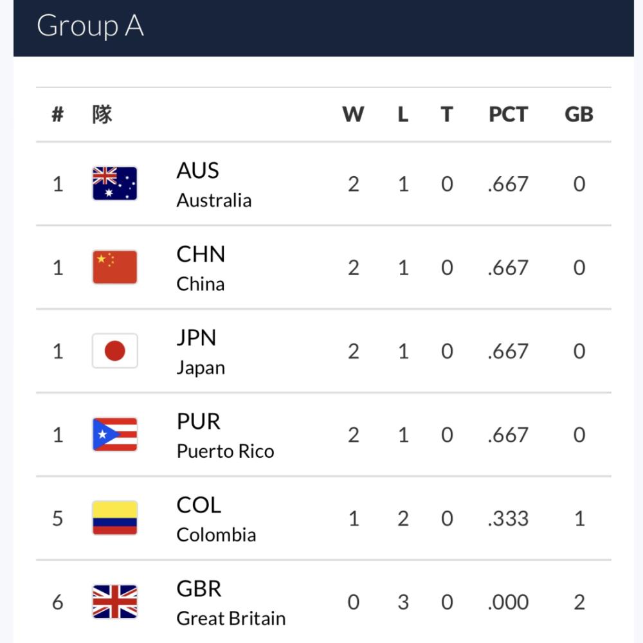Image resolution: width=643 pixels, height=643 pixels.
Task: Click the # rank column header
Action: 58,114
